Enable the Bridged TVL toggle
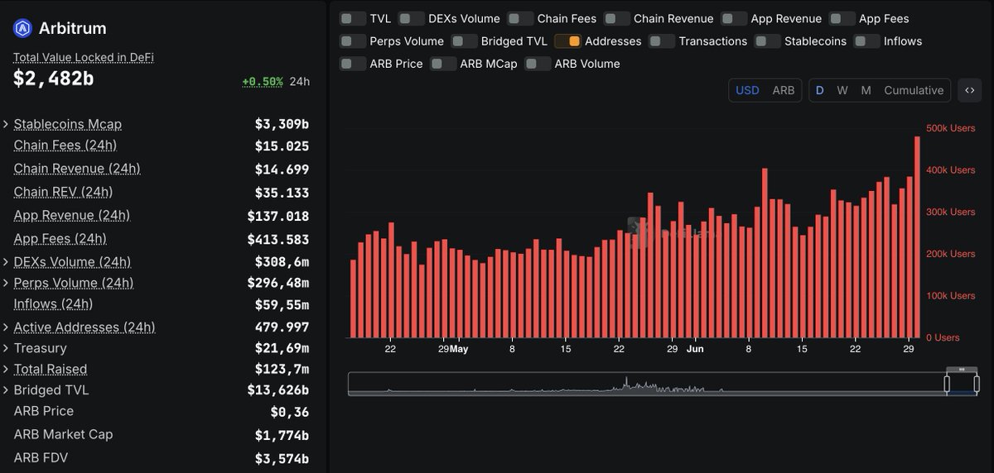 click(464, 41)
